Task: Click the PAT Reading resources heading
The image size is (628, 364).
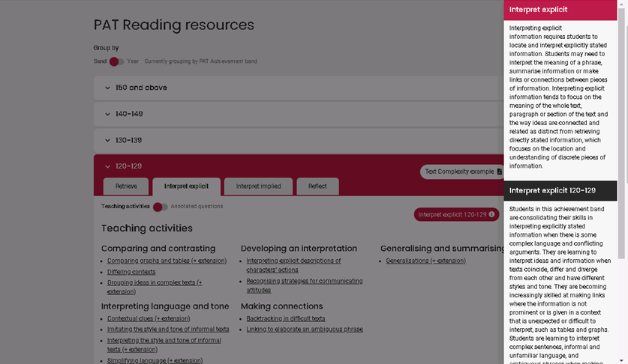Action: coord(174,25)
